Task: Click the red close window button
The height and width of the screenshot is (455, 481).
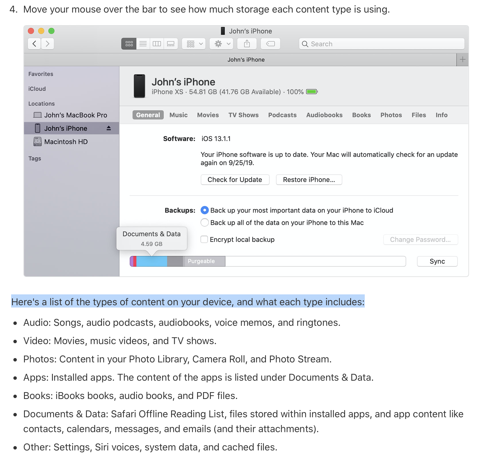Action: click(31, 31)
